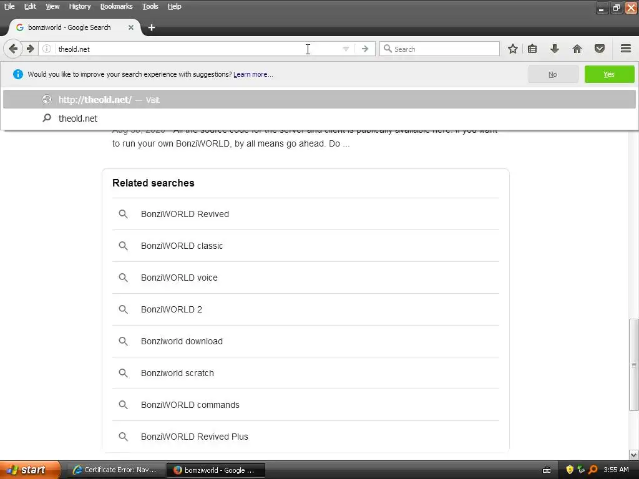Open the hamburger menu
This screenshot has height=479, width=639.
[x=625, y=49]
